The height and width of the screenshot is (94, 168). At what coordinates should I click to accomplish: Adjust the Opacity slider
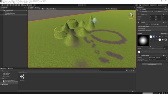click(156, 49)
